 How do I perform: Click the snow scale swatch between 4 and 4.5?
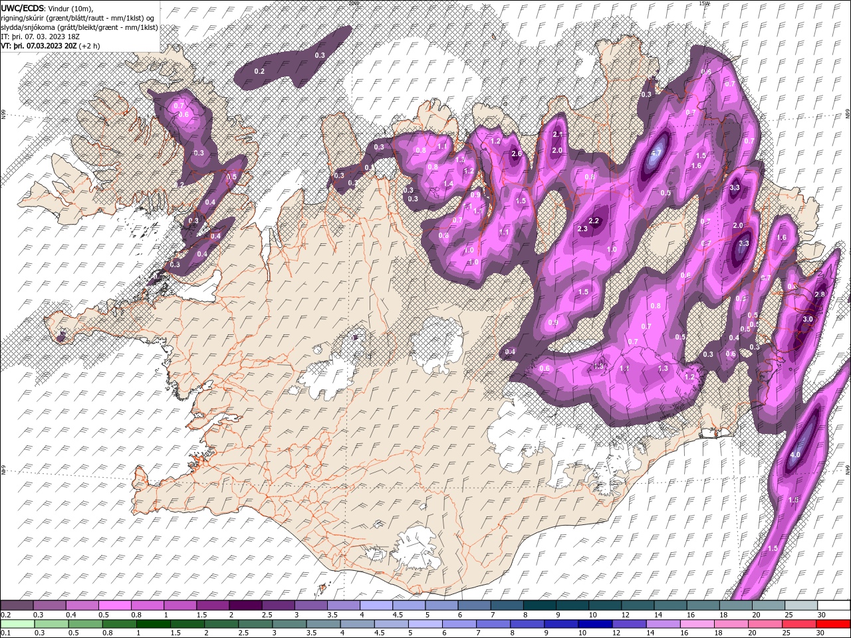377,605
